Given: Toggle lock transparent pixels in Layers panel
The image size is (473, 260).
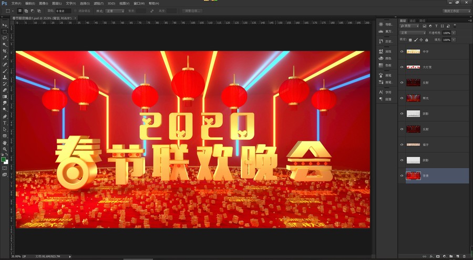Looking at the screenshot, I should (x=410, y=40).
